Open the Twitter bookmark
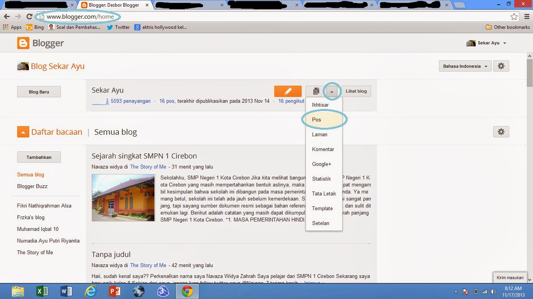533x299 pixels. pyautogui.click(x=118, y=27)
